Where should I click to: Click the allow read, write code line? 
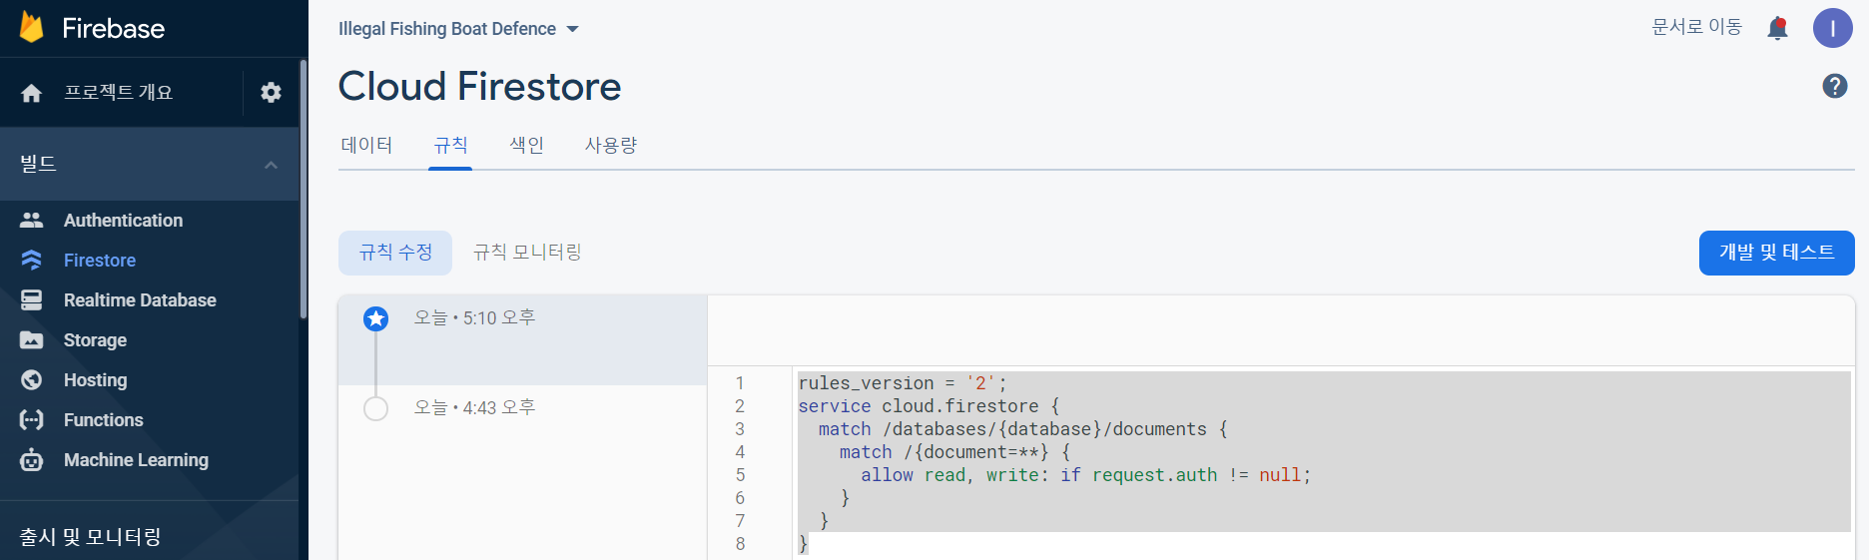click(x=1086, y=475)
